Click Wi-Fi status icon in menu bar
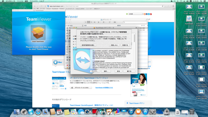This screenshot has width=208, height=117. (x=181, y=1)
